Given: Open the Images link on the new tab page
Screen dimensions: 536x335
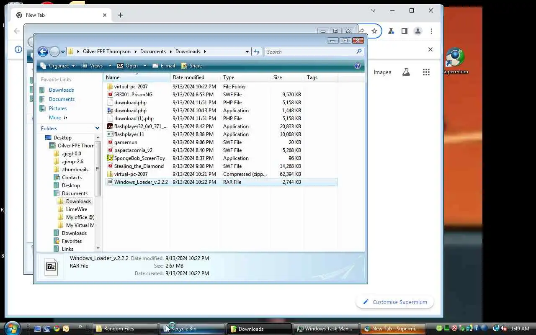Looking at the screenshot, I should click(x=382, y=72).
